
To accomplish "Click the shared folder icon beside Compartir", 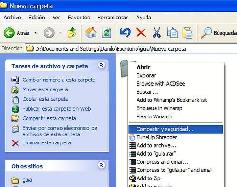I will click(x=15, y=118).
